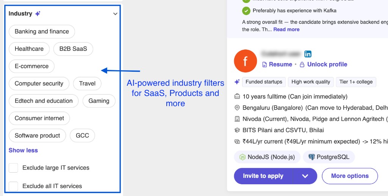Tick the Exclude all IT services checkbox
Screen dimensions: 388x196
13,186
